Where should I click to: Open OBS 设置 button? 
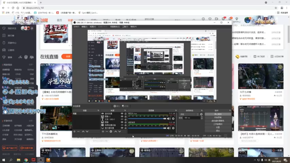tap(218, 128)
